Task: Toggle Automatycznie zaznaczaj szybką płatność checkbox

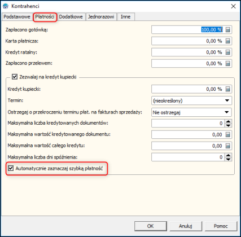Action: pos(11,168)
